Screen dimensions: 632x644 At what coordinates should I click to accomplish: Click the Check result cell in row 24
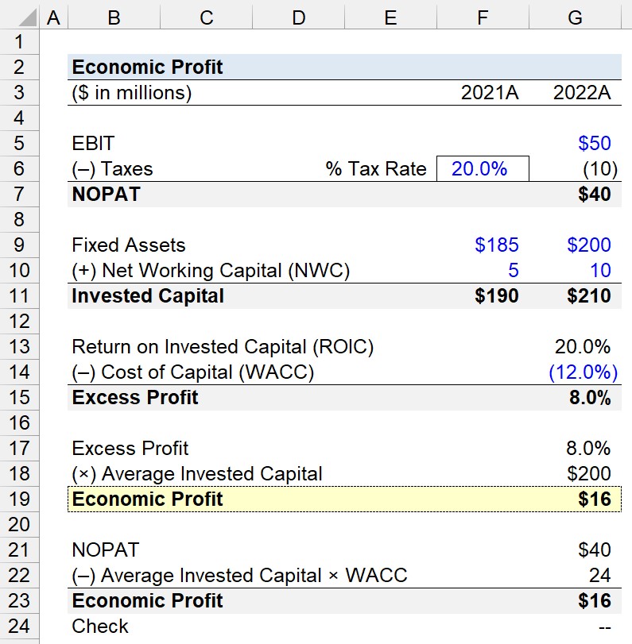(x=576, y=627)
